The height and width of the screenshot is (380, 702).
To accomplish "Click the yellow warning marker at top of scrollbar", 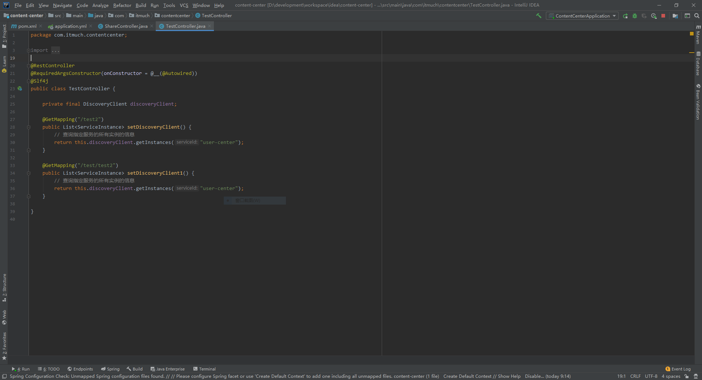I will [691, 34].
